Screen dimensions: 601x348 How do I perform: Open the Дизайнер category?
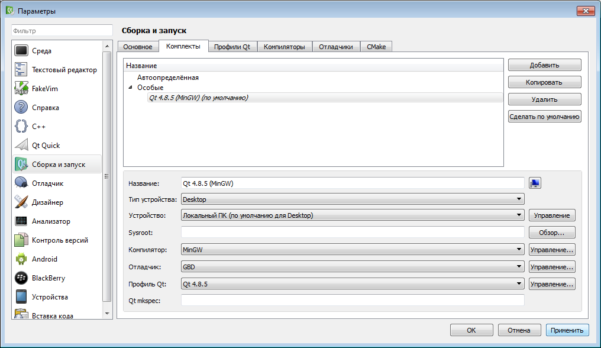57,202
